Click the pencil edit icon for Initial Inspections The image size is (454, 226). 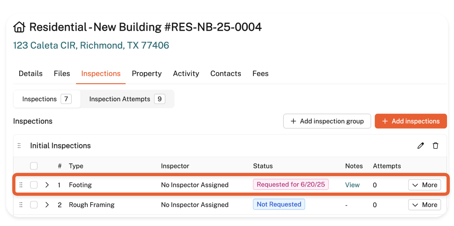tap(421, 146)
